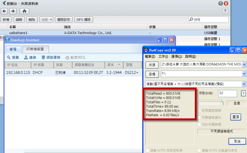Click MAC address 00:11:32:0F:0E:27 cell
247x153 pixels.
pyautogui.click(x=88, y=72)
